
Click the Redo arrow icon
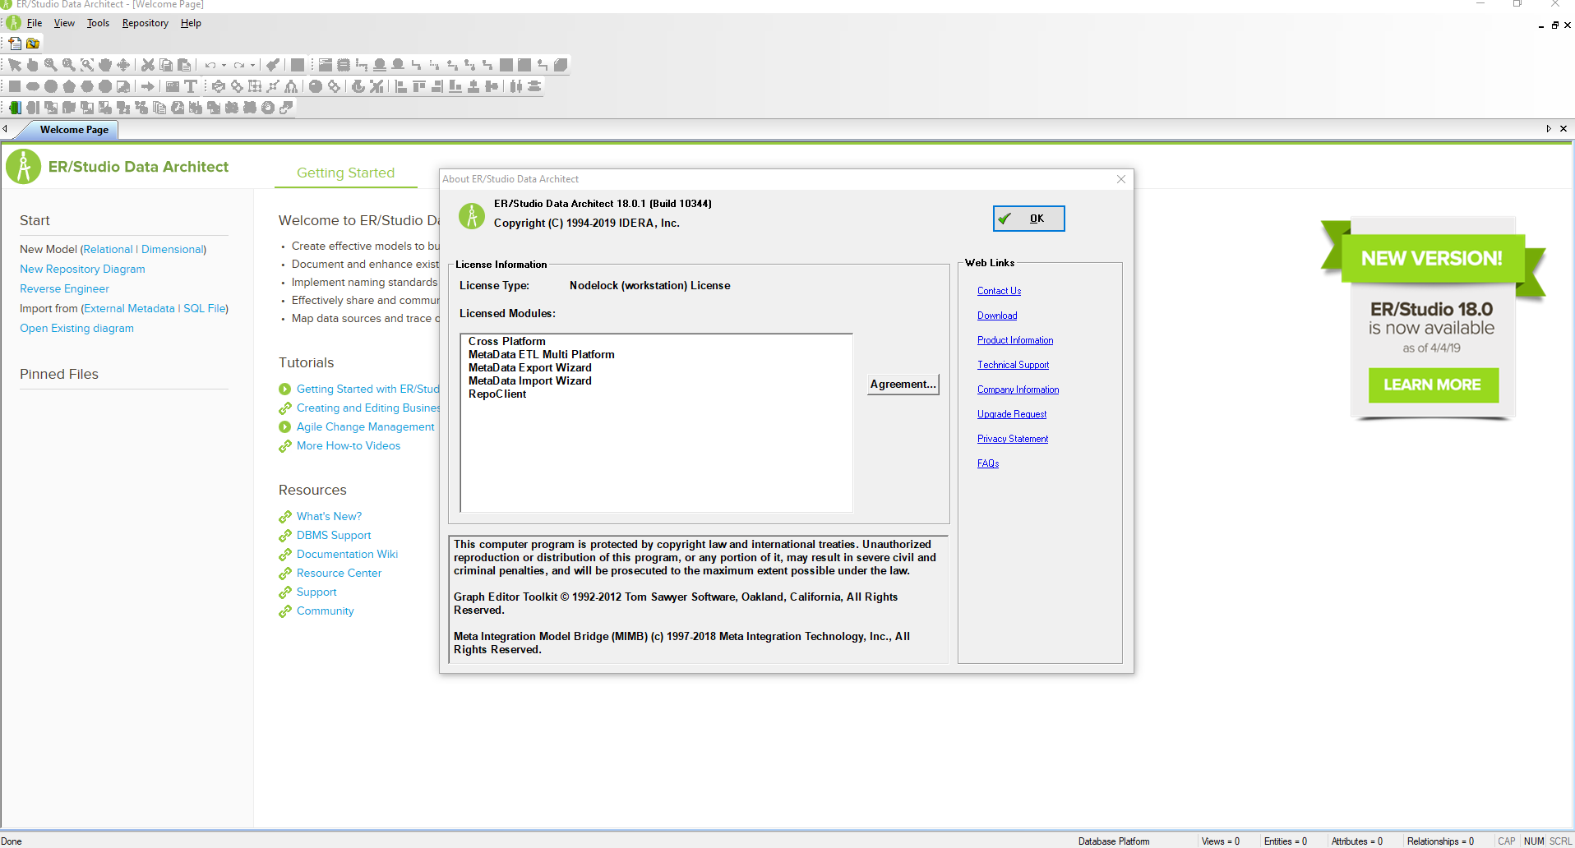point(238,65)
